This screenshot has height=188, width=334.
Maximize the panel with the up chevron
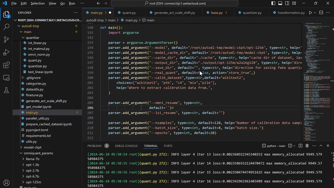(321, 146)
